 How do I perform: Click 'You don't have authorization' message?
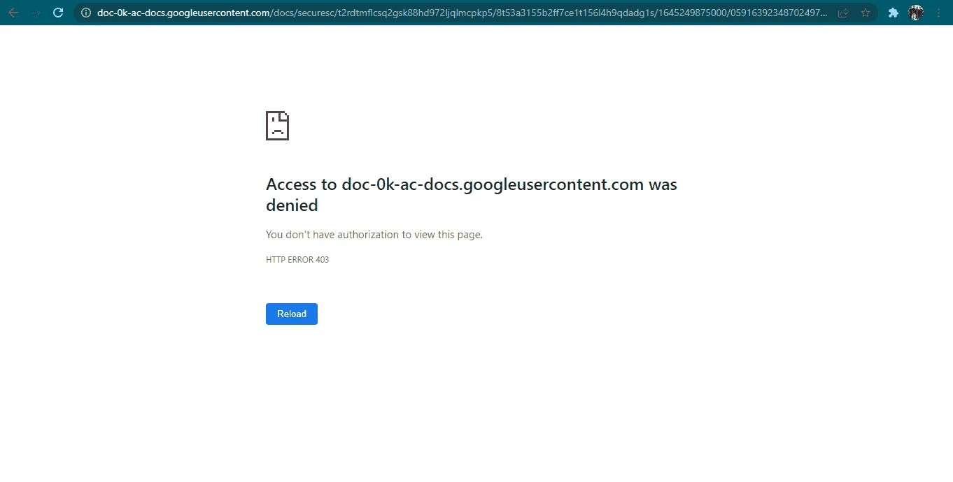coord(374,235)
